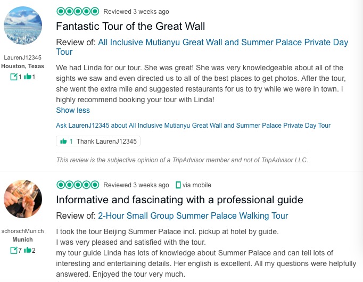Open 'Fantastic Tour of the Great Wall' review title

coord(130,26)
